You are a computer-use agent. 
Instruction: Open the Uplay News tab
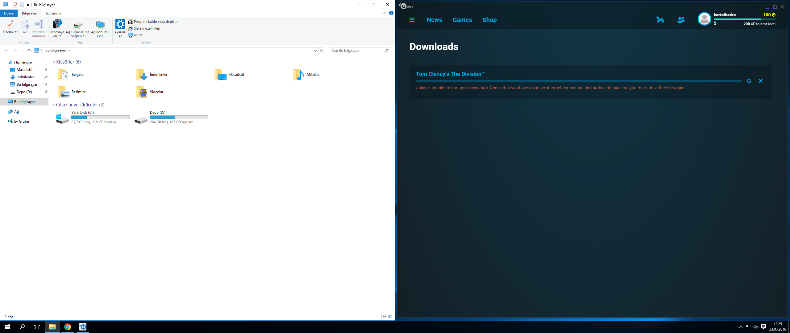434,20
